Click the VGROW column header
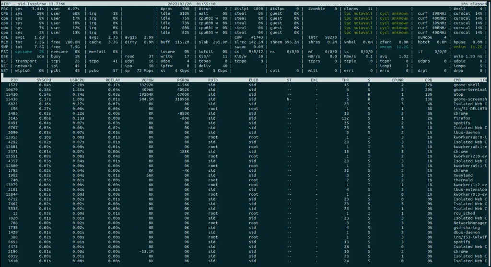 point(146,79)
